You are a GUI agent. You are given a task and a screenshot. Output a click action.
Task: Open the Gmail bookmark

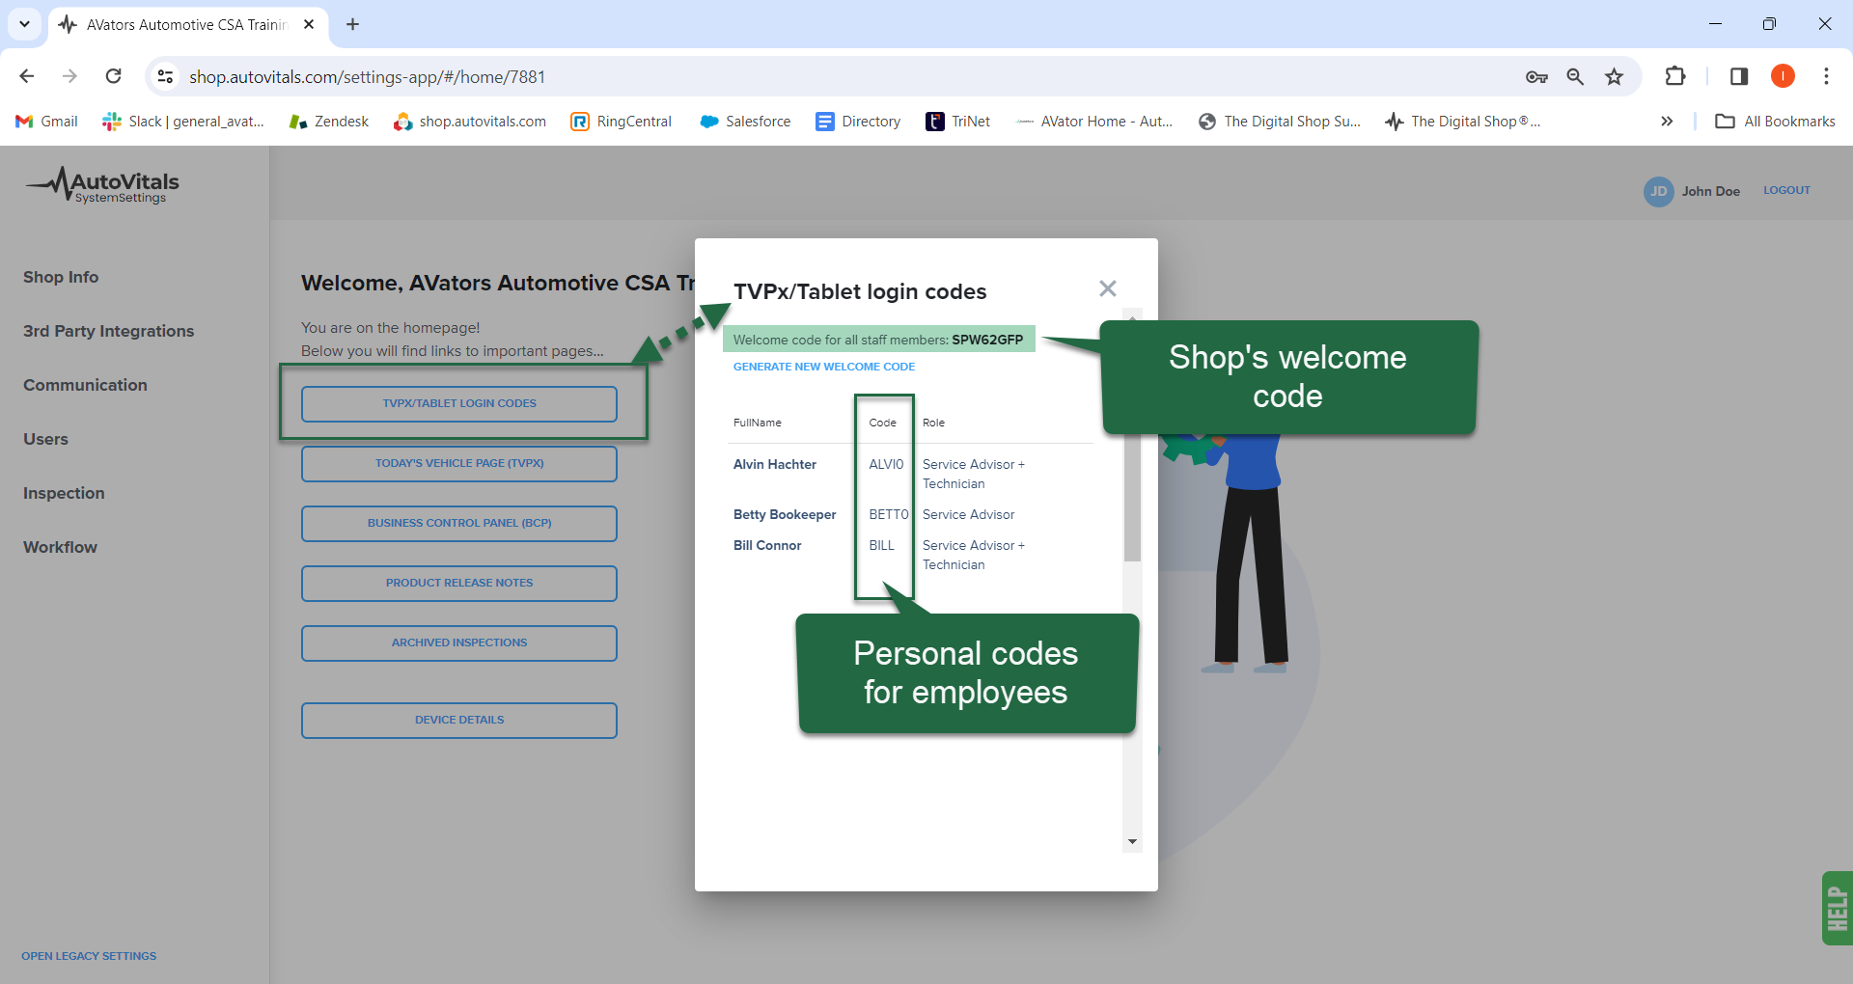(x=45, y=122)
